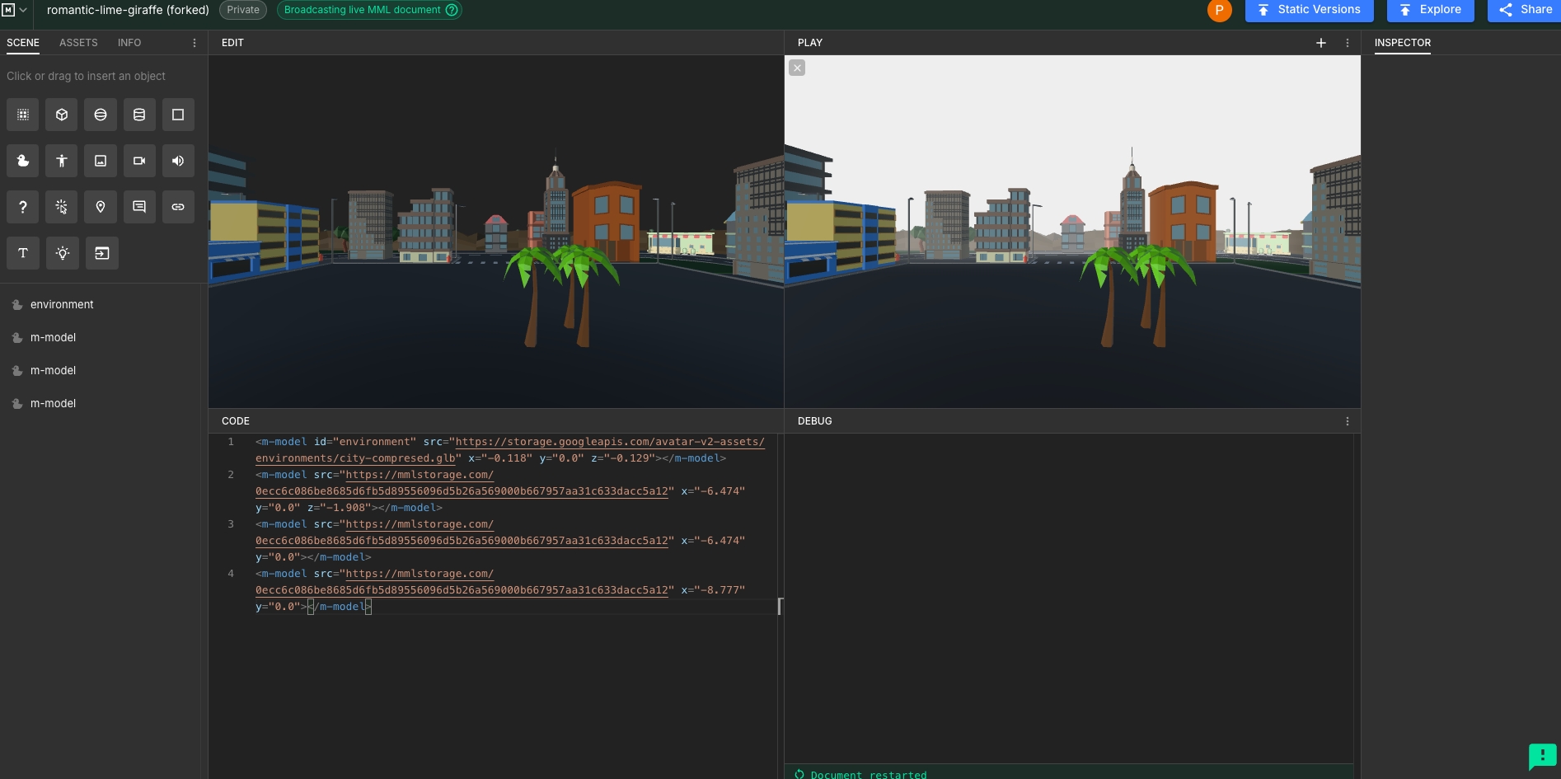Insert a video object
The height and width of the screenshot is (779, 1561).
point(139,161)
